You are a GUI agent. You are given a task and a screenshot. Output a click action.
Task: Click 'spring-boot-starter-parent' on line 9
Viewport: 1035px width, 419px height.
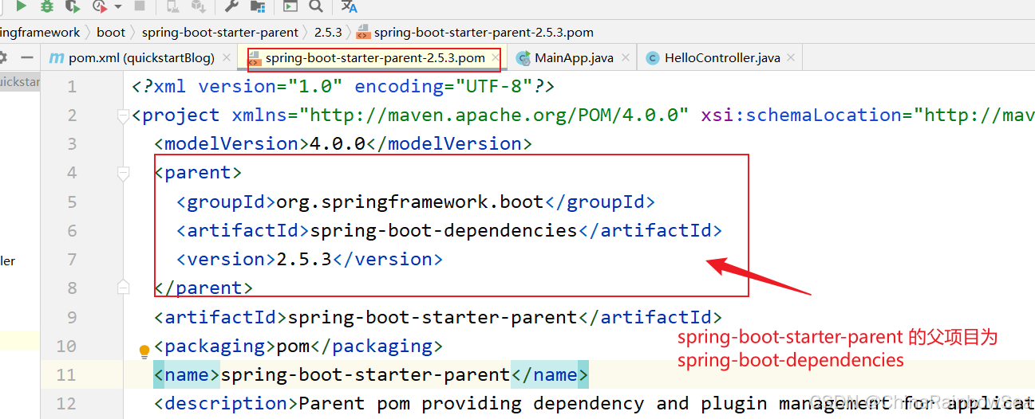[432, 318]
